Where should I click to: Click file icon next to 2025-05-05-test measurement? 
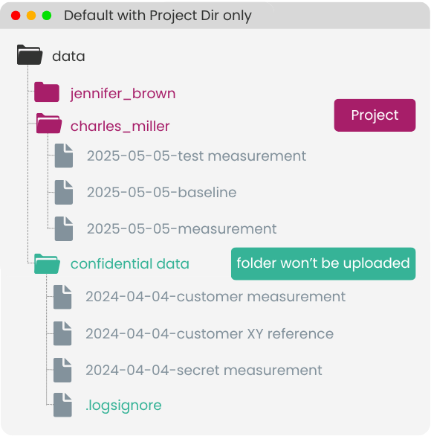click(x=64, y=156)
